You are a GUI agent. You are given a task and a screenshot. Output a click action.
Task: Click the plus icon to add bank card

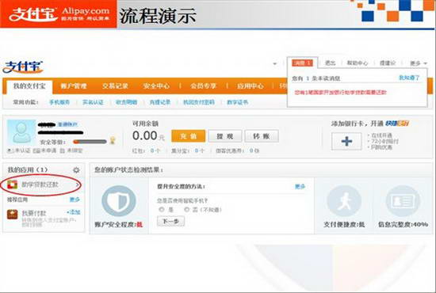[x=346, y=141]
